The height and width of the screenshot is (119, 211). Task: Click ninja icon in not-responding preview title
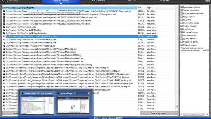point(23,93)
